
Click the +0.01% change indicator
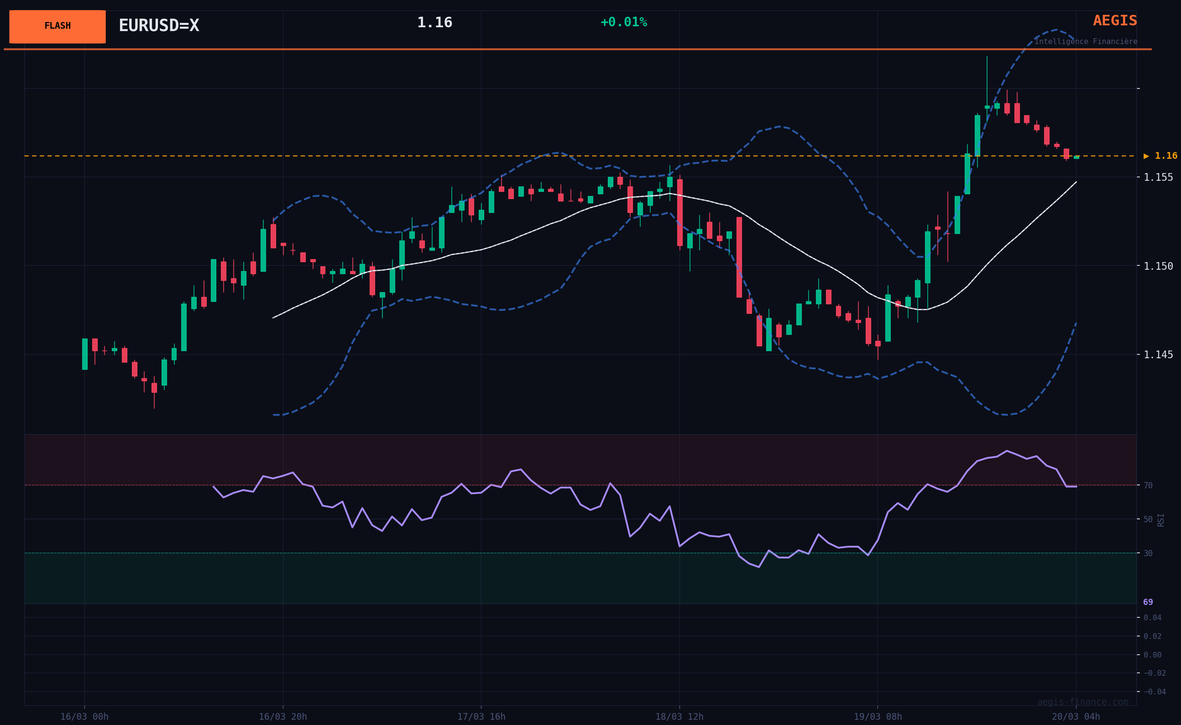click(623, 22)
